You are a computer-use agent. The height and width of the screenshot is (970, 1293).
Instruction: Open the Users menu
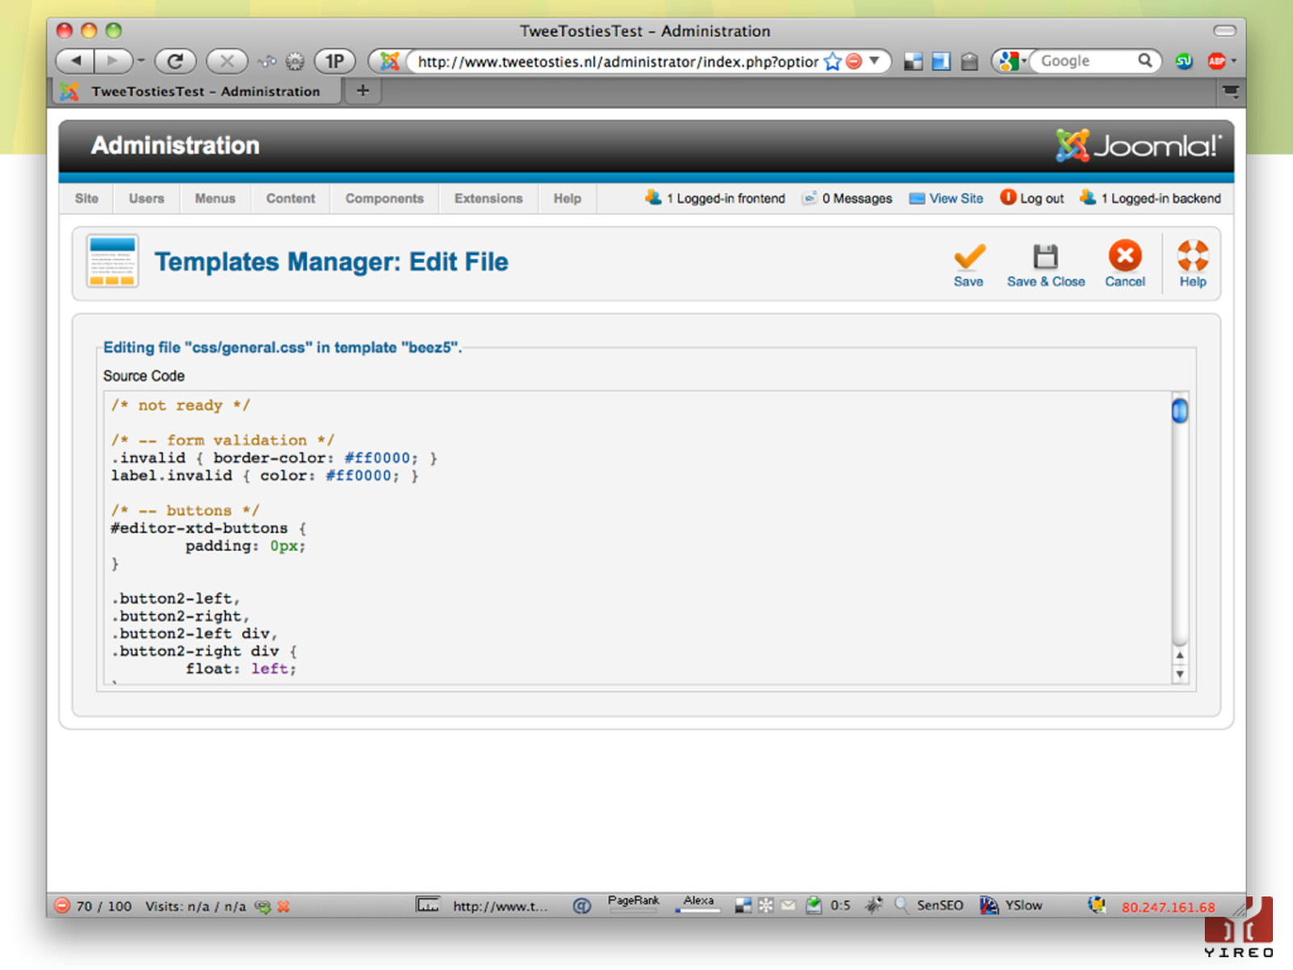146,198
